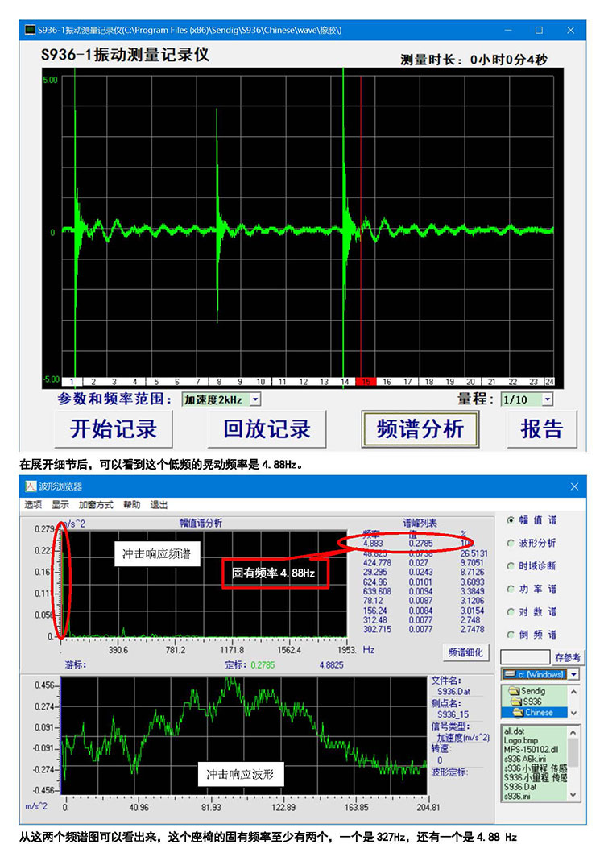The width and height of the screenshot is (604, 861).
Task: Open the 加窗方式 menu
Action: [96, 505]
